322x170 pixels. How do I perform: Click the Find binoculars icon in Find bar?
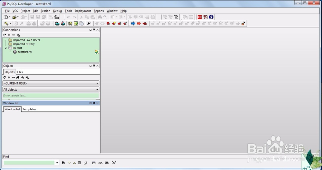click(63, 163)
